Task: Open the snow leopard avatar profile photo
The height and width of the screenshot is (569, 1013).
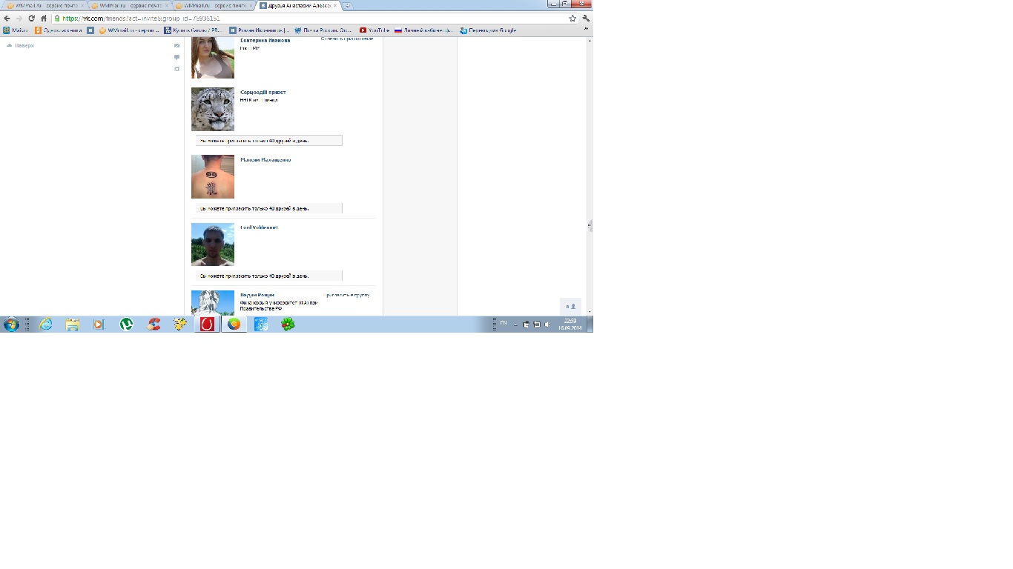Action: 213,109
